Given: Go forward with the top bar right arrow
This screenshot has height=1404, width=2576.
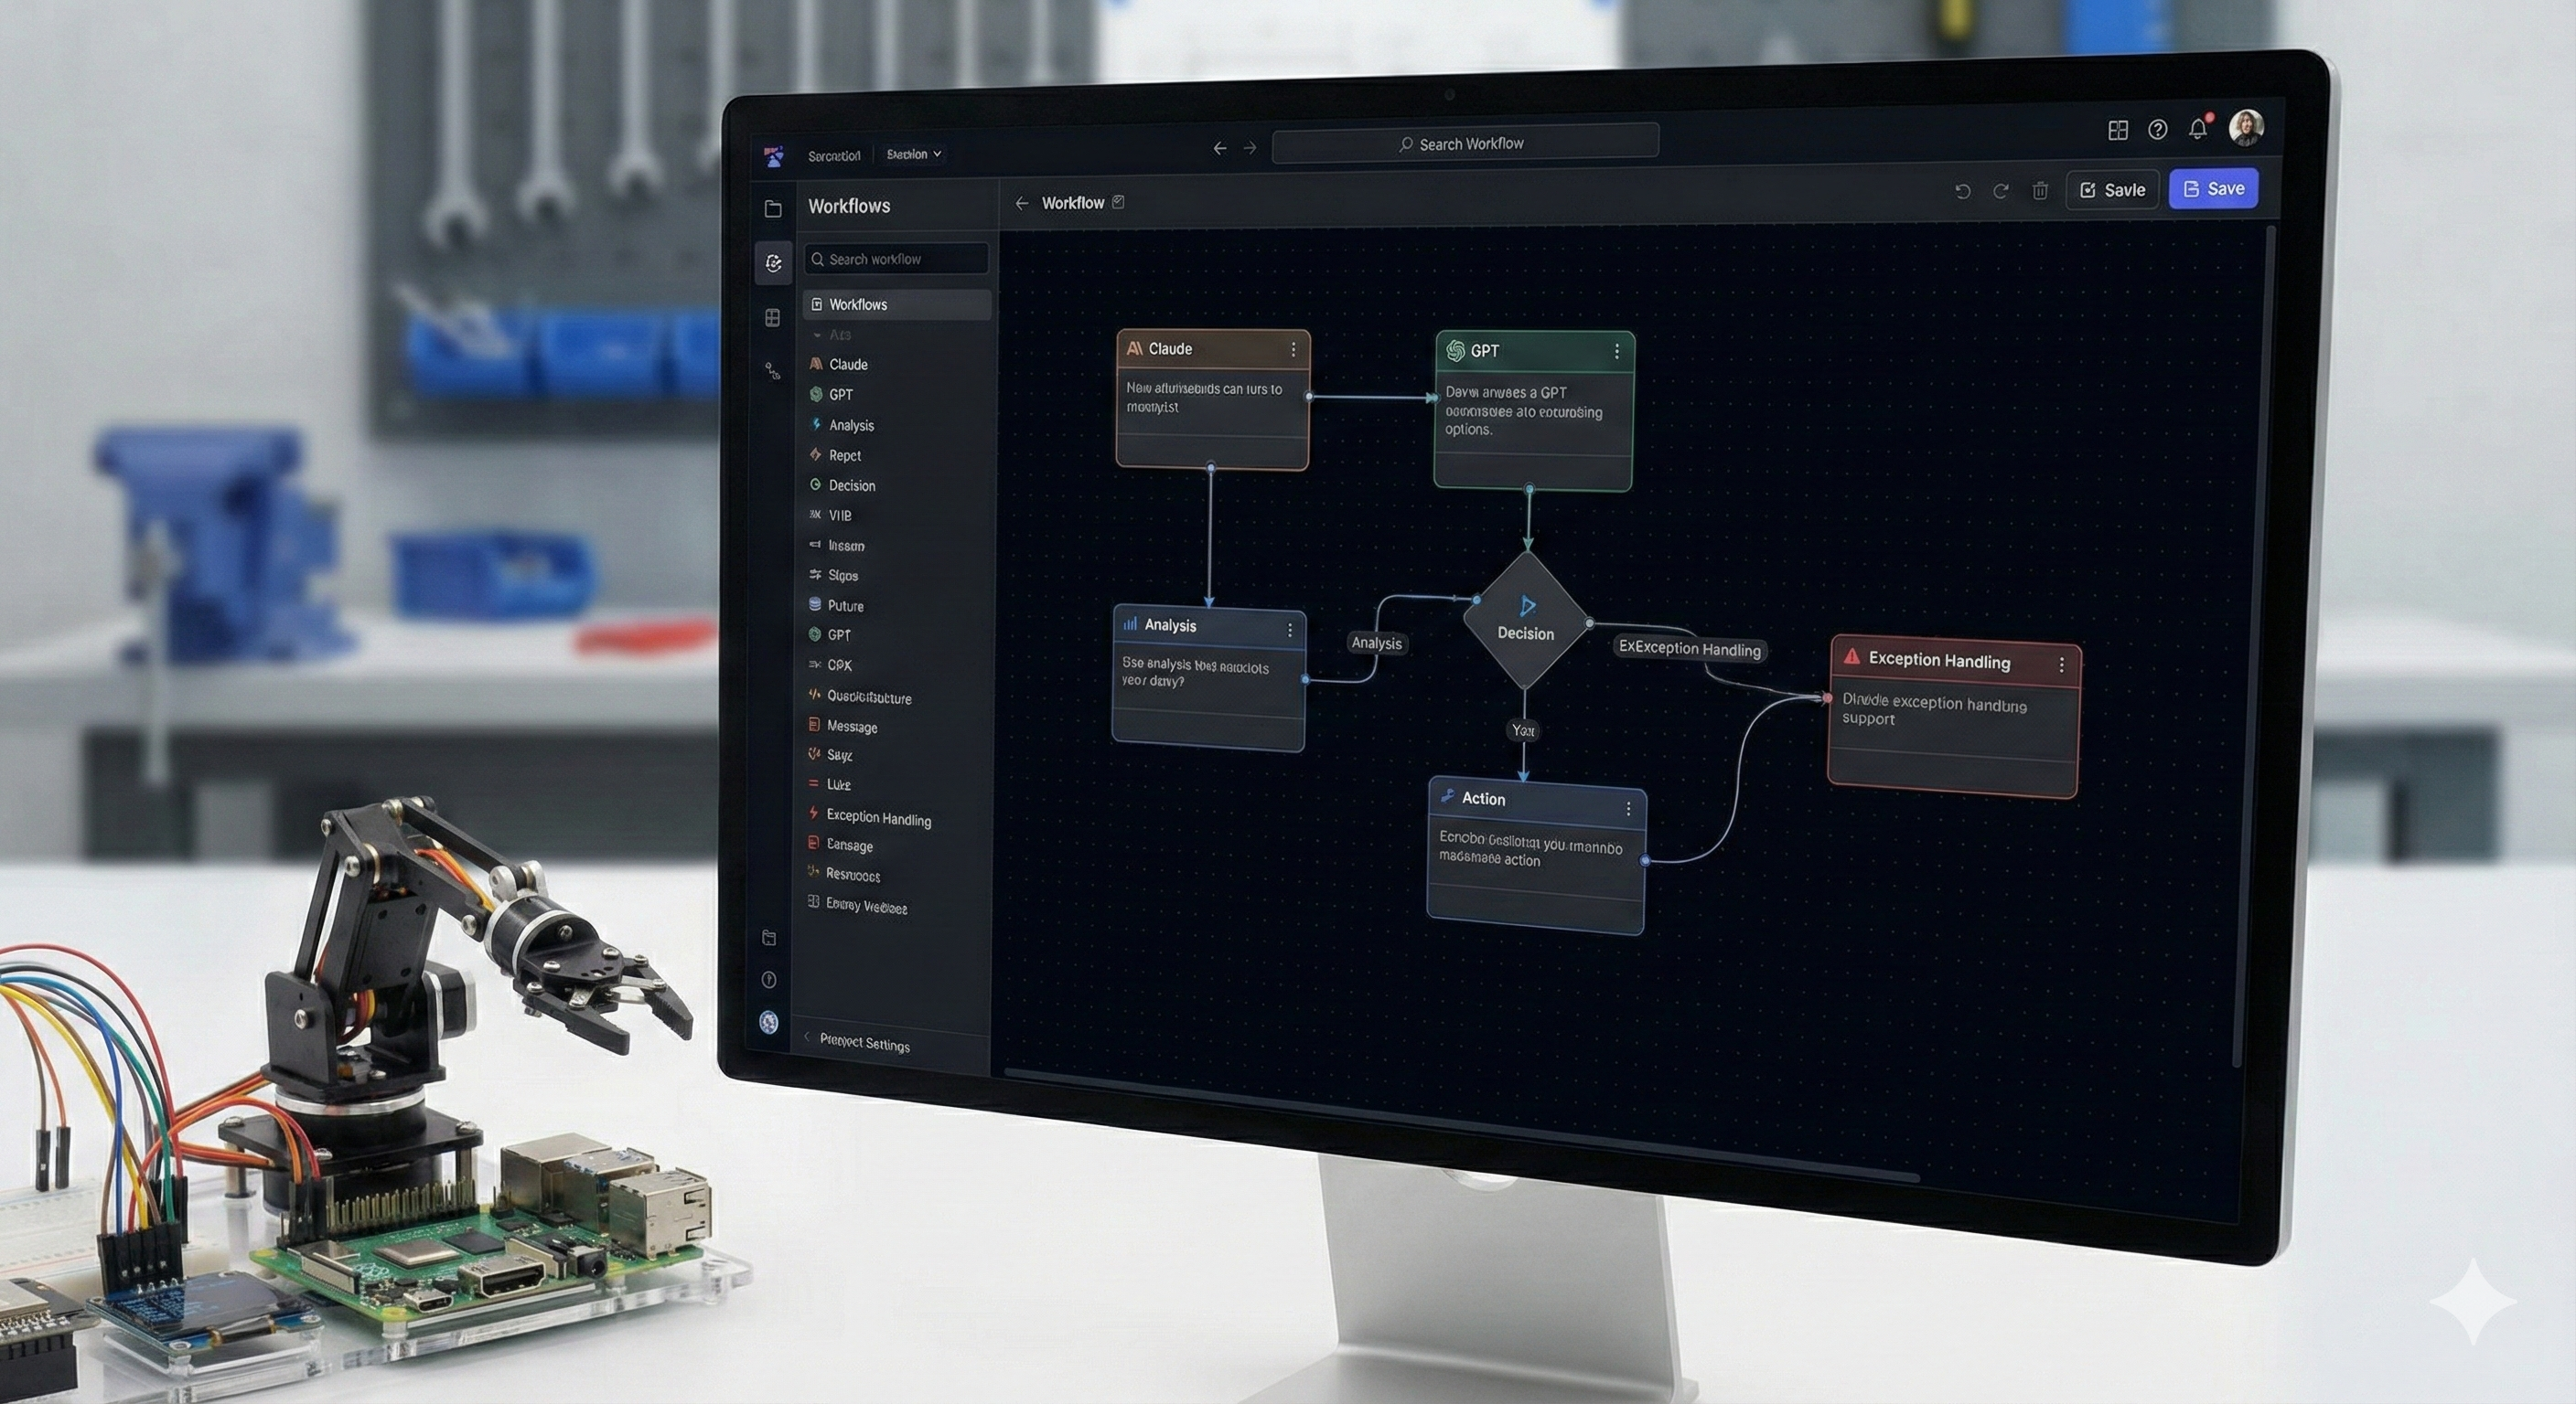Looking at the screenshot, I should tap(1250, 148).
